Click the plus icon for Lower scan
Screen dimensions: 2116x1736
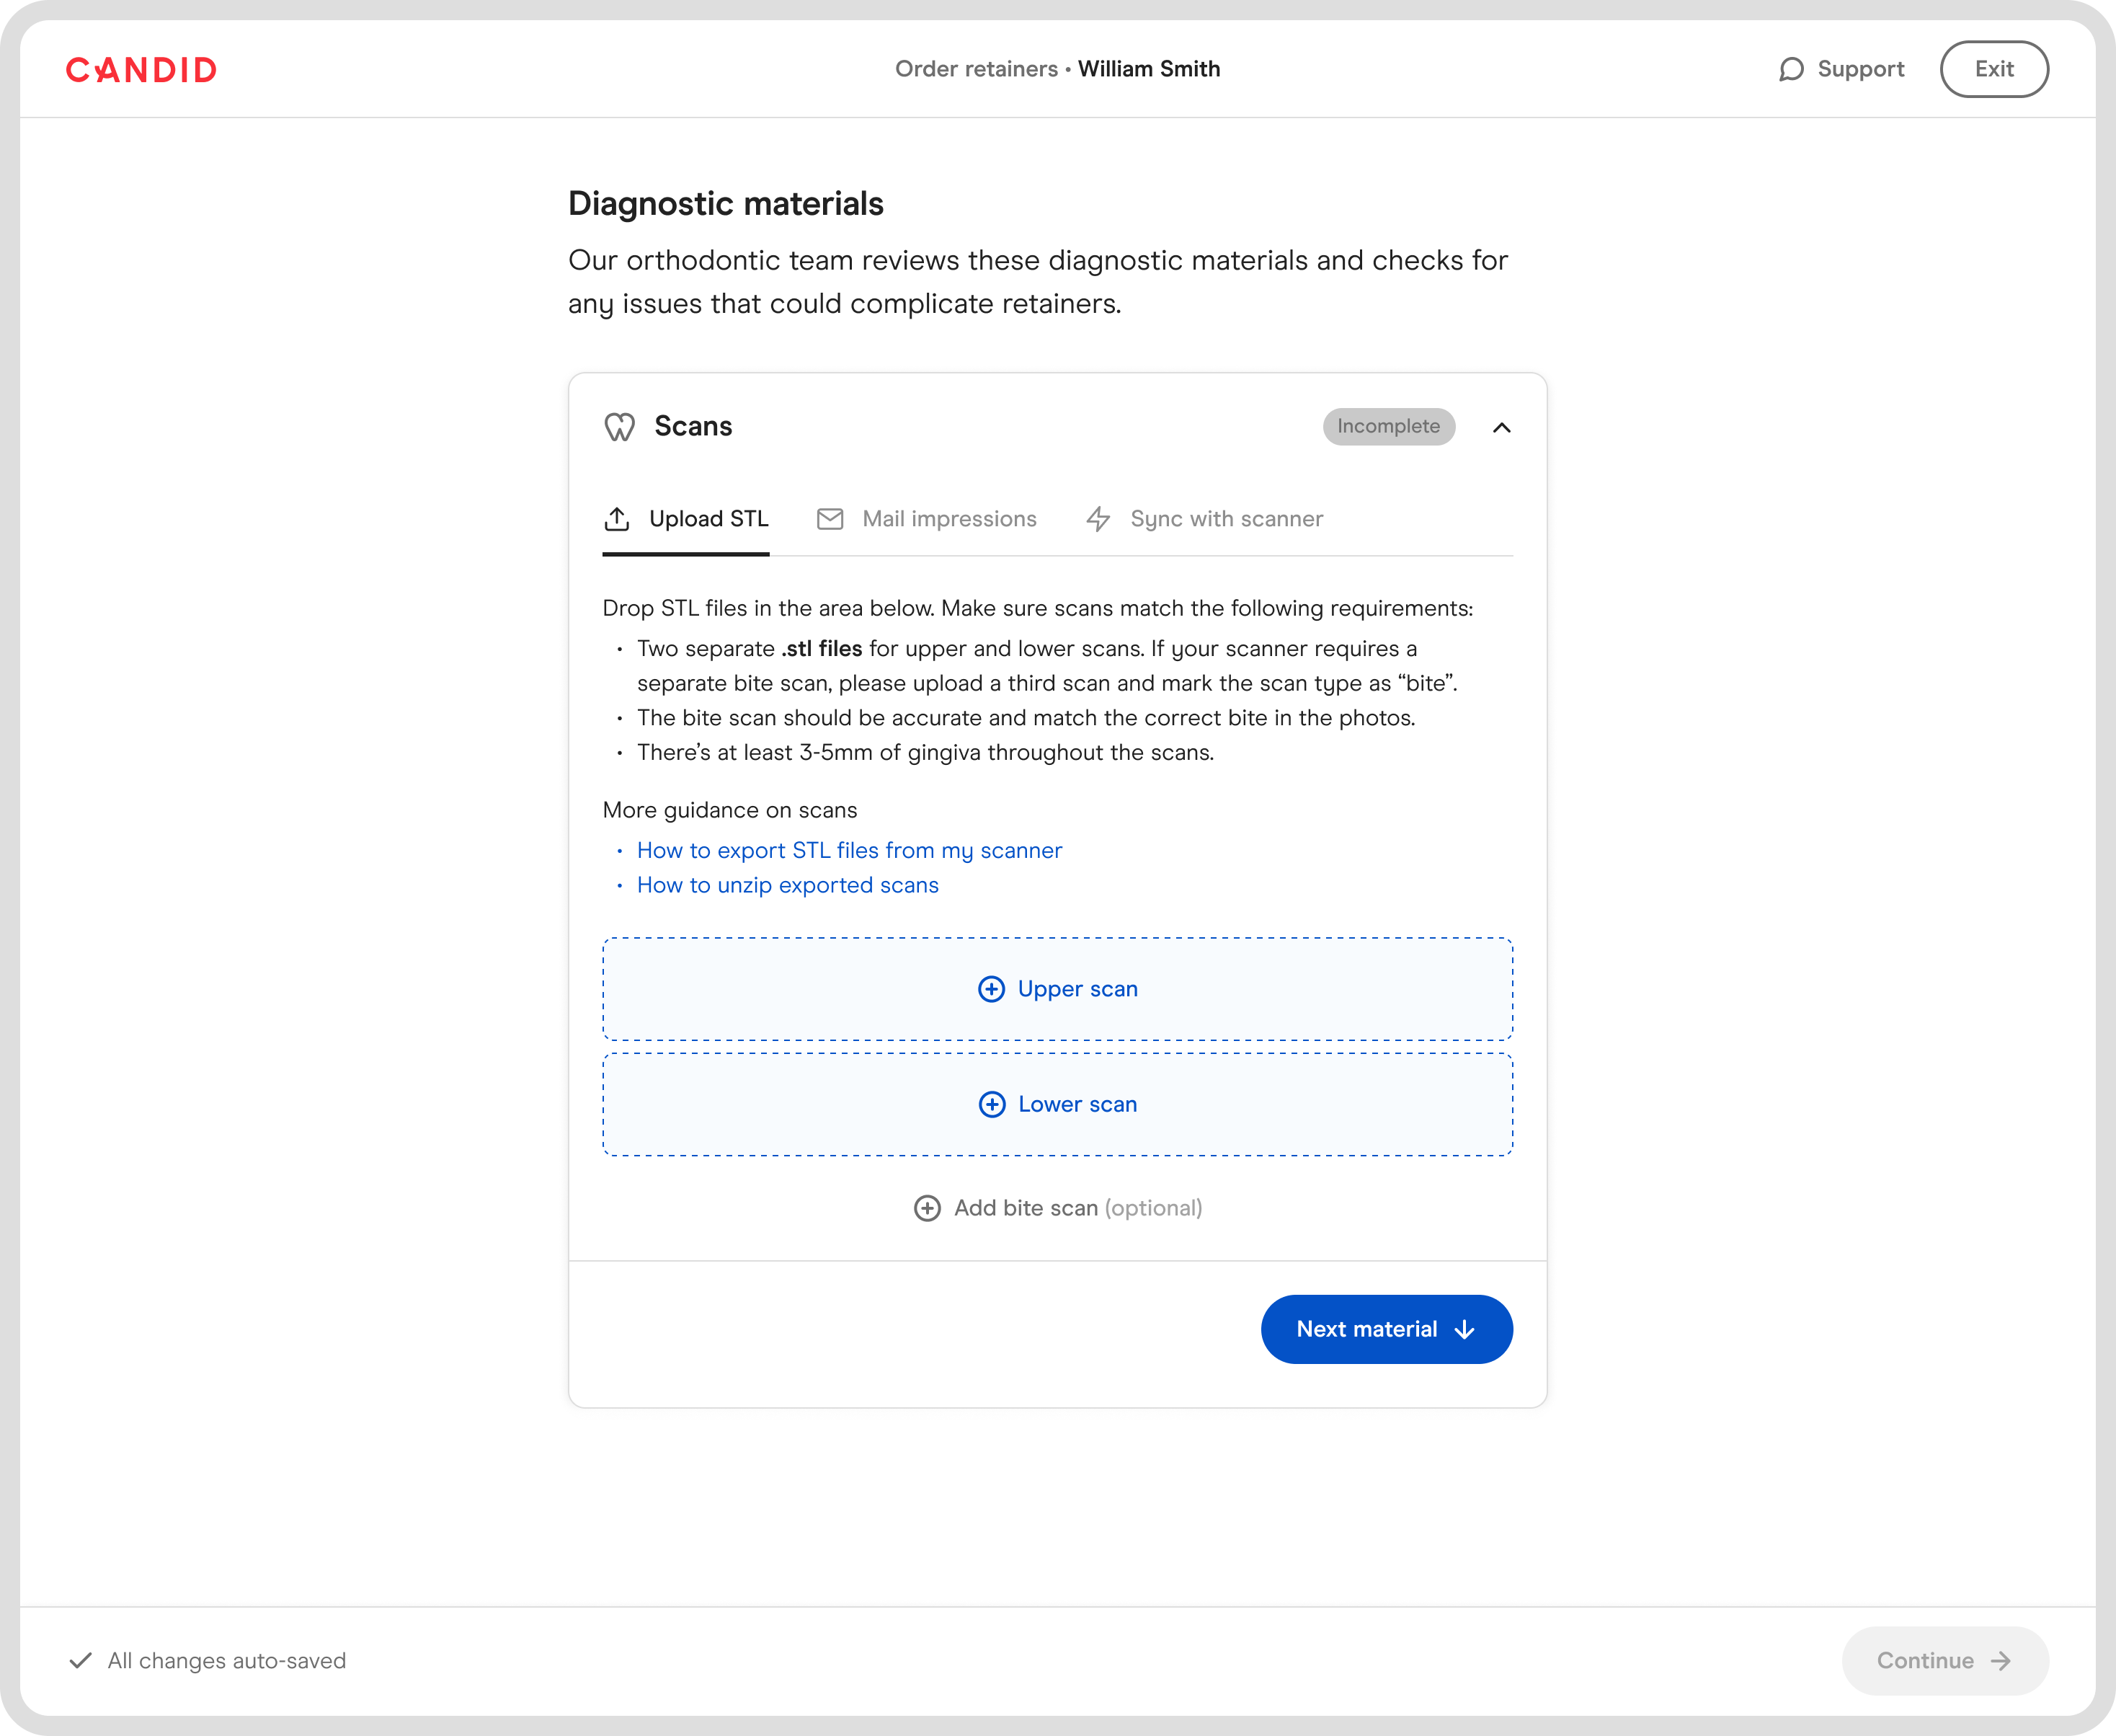[x=992, y=1104]
